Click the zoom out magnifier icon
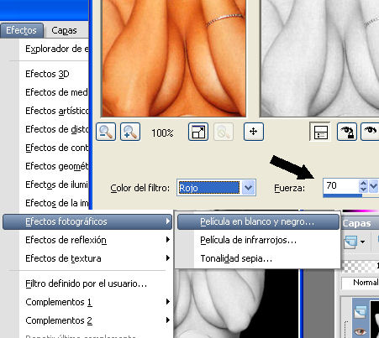 tap(106, 132)
